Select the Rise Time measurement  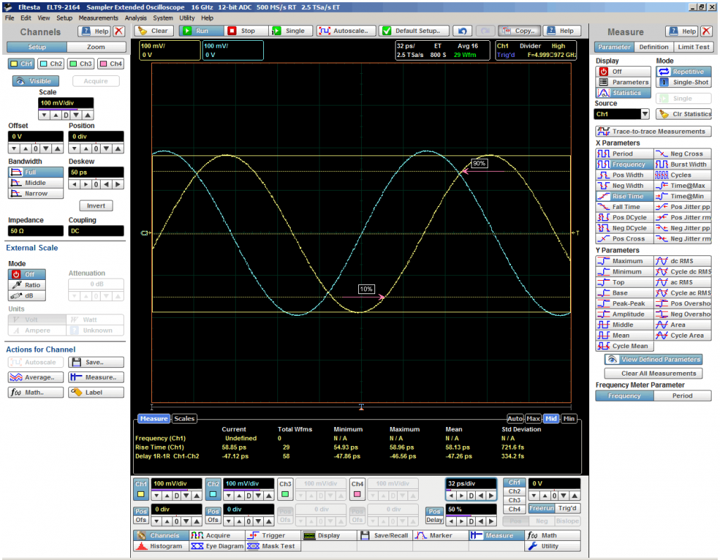click(x=621, y=196)
